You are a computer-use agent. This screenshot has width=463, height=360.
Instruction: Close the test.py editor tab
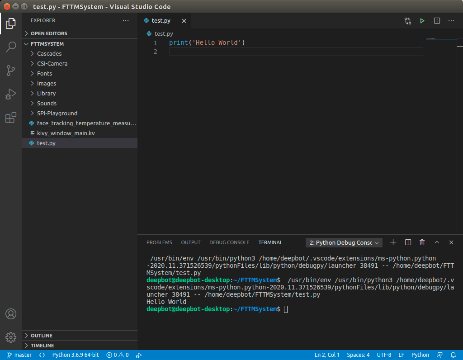[184, 21]
